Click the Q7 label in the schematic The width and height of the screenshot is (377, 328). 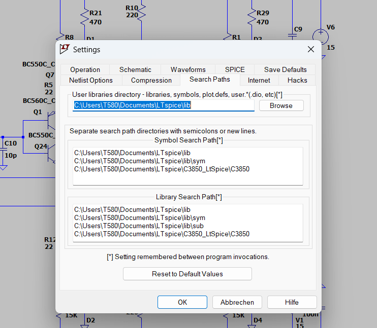coord(50,75)
